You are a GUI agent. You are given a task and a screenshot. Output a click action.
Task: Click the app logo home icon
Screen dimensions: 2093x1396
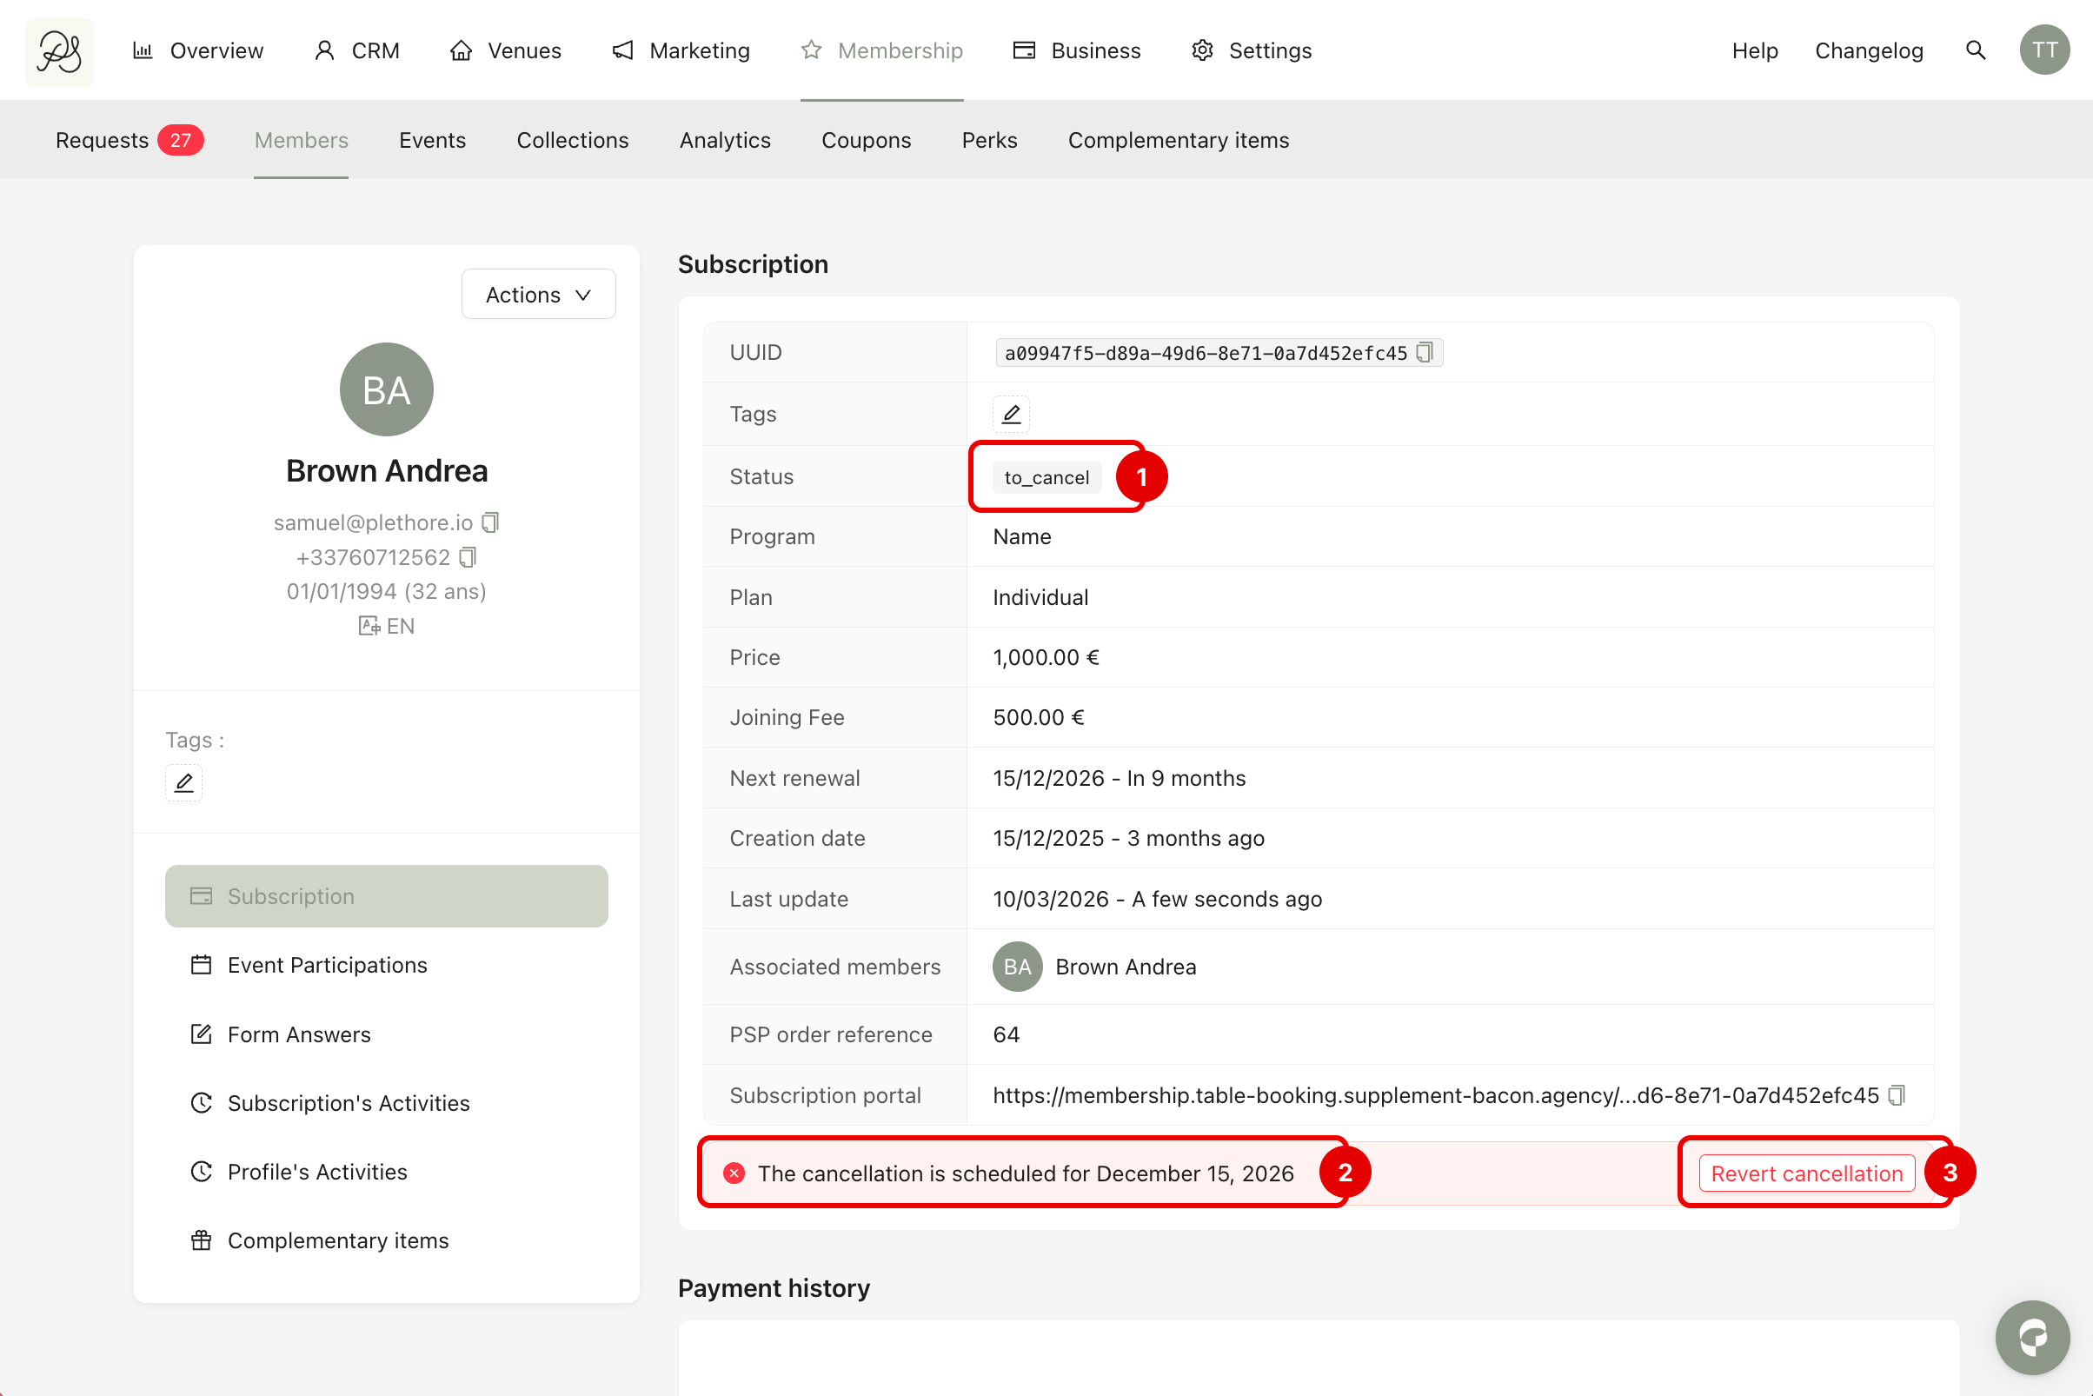click(x=59, y=51)
